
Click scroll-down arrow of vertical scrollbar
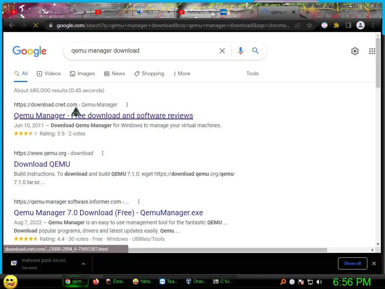click(378, 244)
